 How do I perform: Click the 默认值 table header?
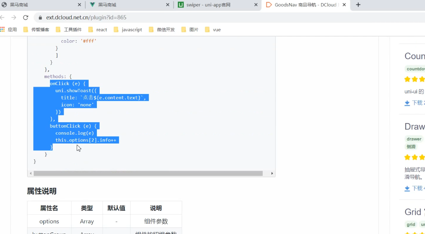(x=116, y=208)
